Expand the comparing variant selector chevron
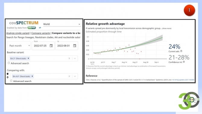 75,76
